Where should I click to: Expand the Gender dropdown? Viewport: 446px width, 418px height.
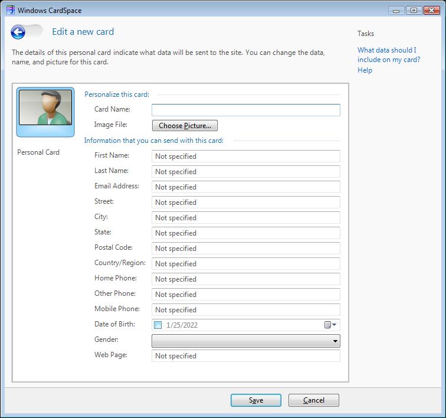(246, 341)
